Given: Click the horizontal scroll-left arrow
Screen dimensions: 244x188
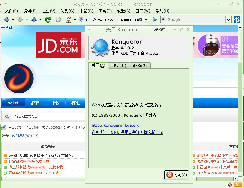Looking at the screenshot, I should click(x=4, y=179).
